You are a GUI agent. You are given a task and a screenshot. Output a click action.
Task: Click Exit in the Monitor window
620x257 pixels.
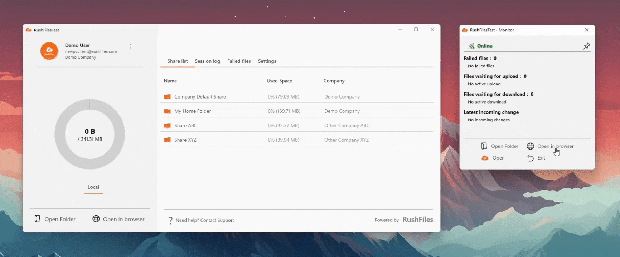(536, 158)
